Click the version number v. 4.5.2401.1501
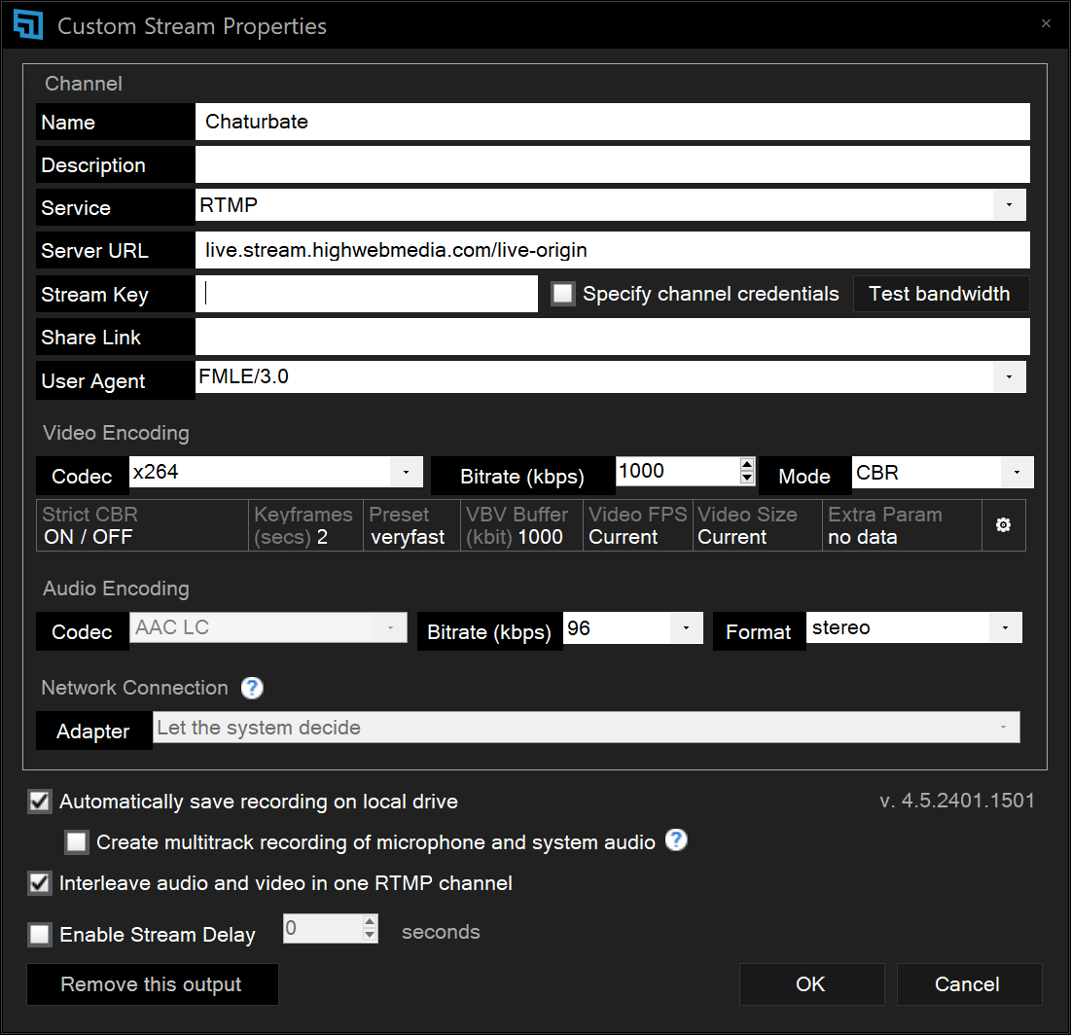Screen dimensions: 1071x1035 click(957, 800)
